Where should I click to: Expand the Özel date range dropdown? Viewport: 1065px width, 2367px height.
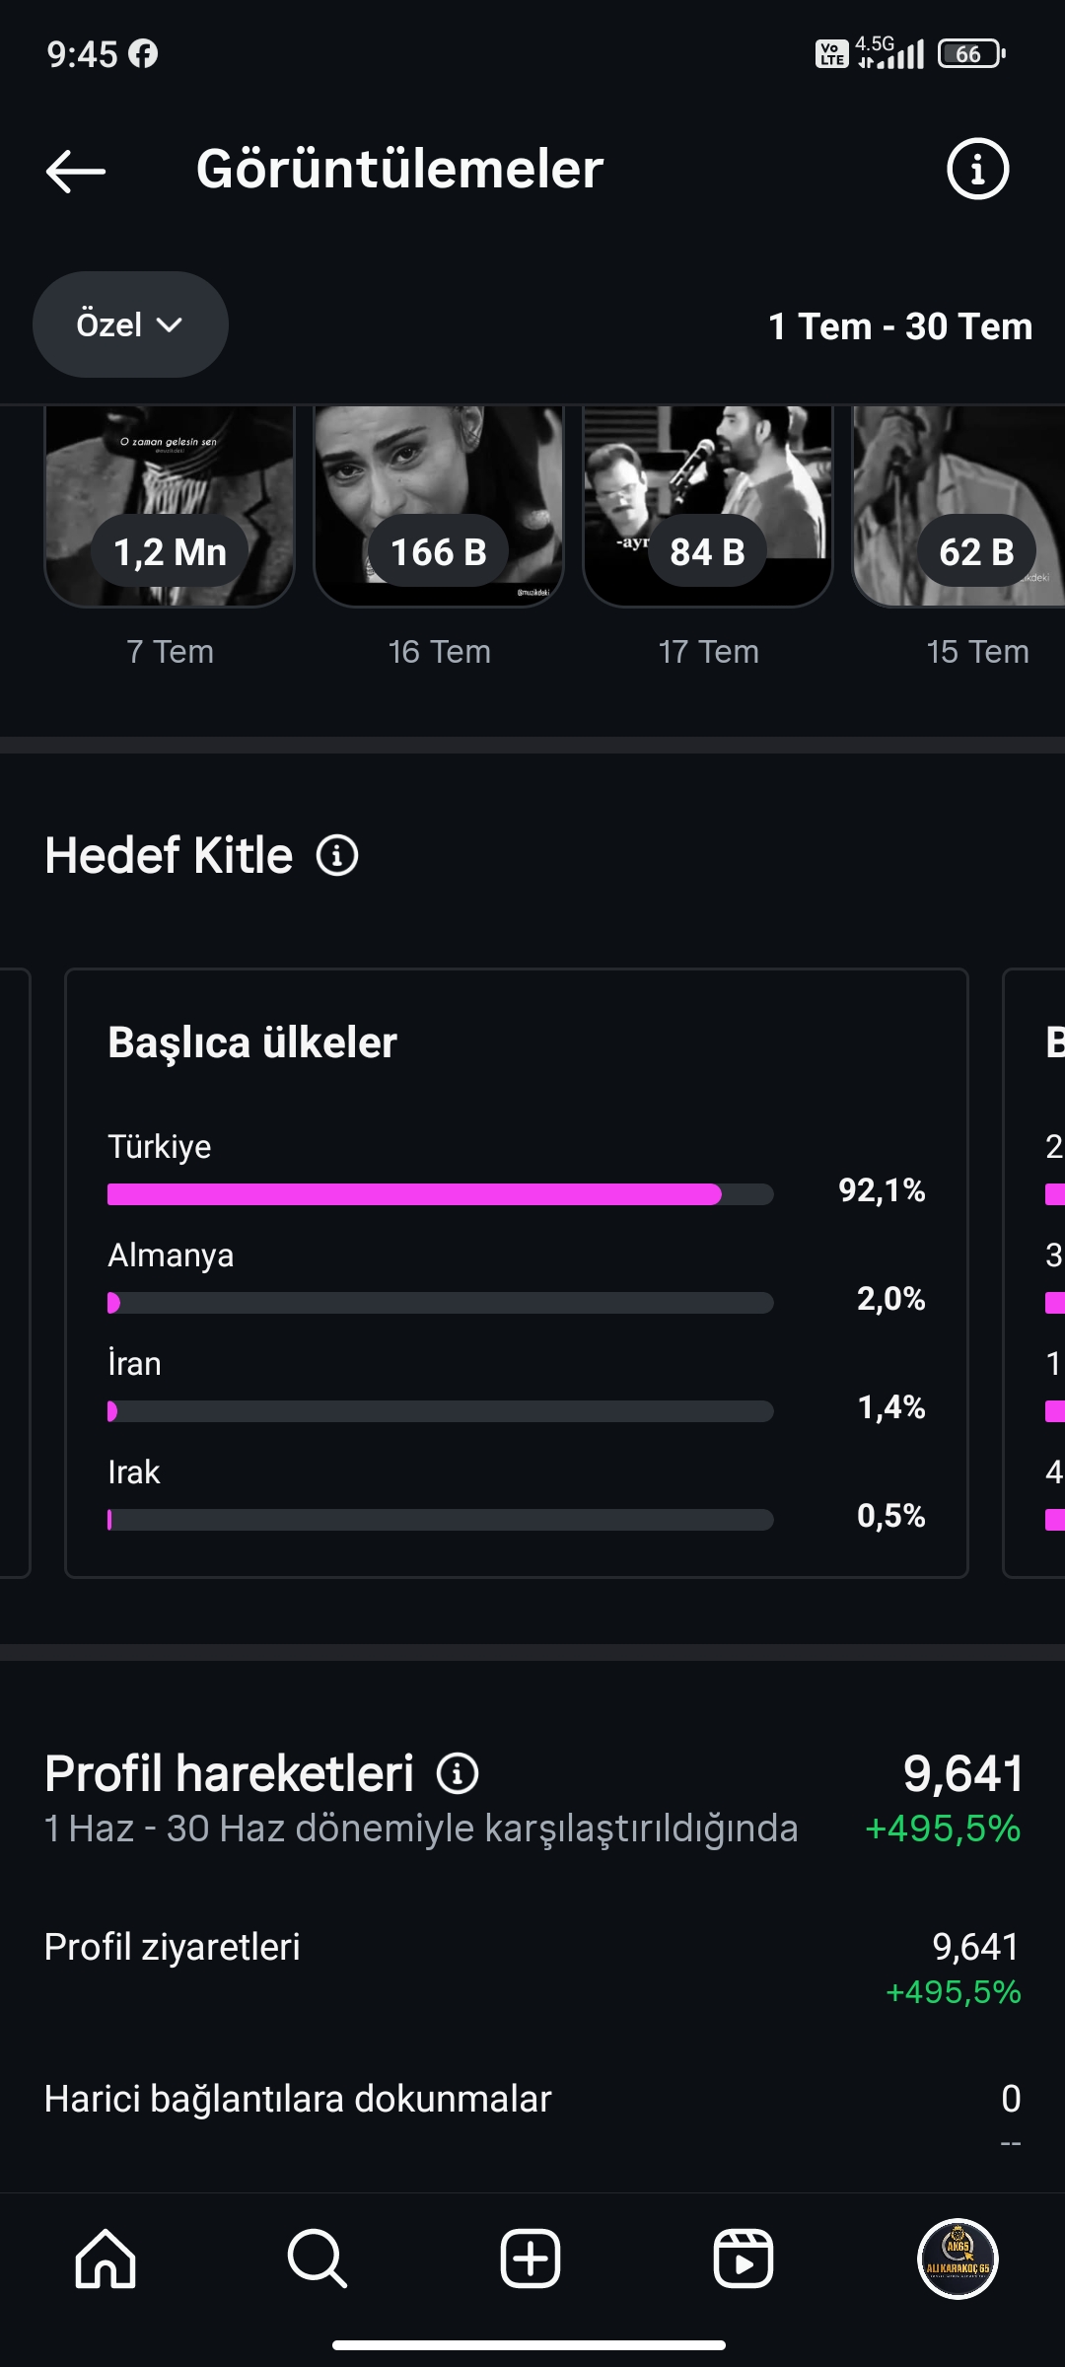point(130,324)
